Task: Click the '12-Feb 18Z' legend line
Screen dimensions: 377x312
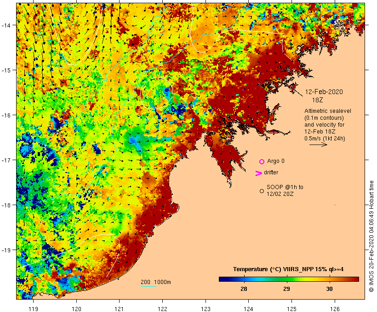Action: (x=320, y=132)
